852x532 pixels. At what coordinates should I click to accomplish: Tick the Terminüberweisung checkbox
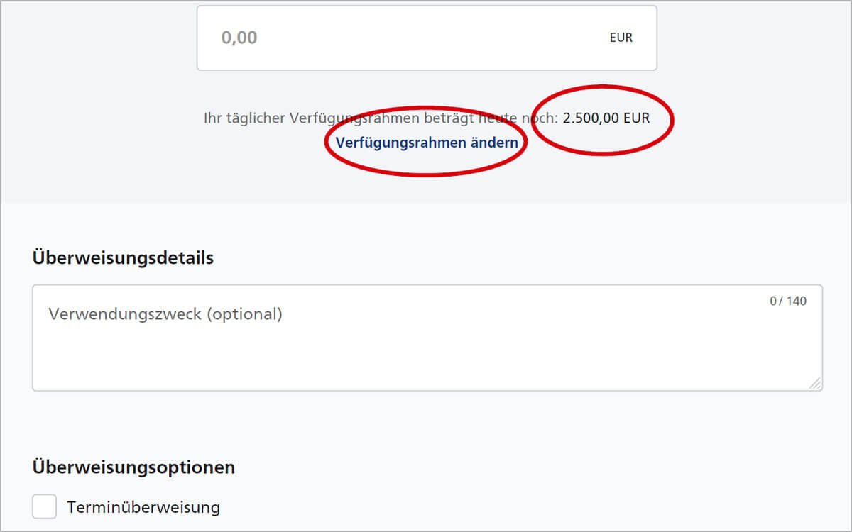pyautogui.click(x=45, y=506)
